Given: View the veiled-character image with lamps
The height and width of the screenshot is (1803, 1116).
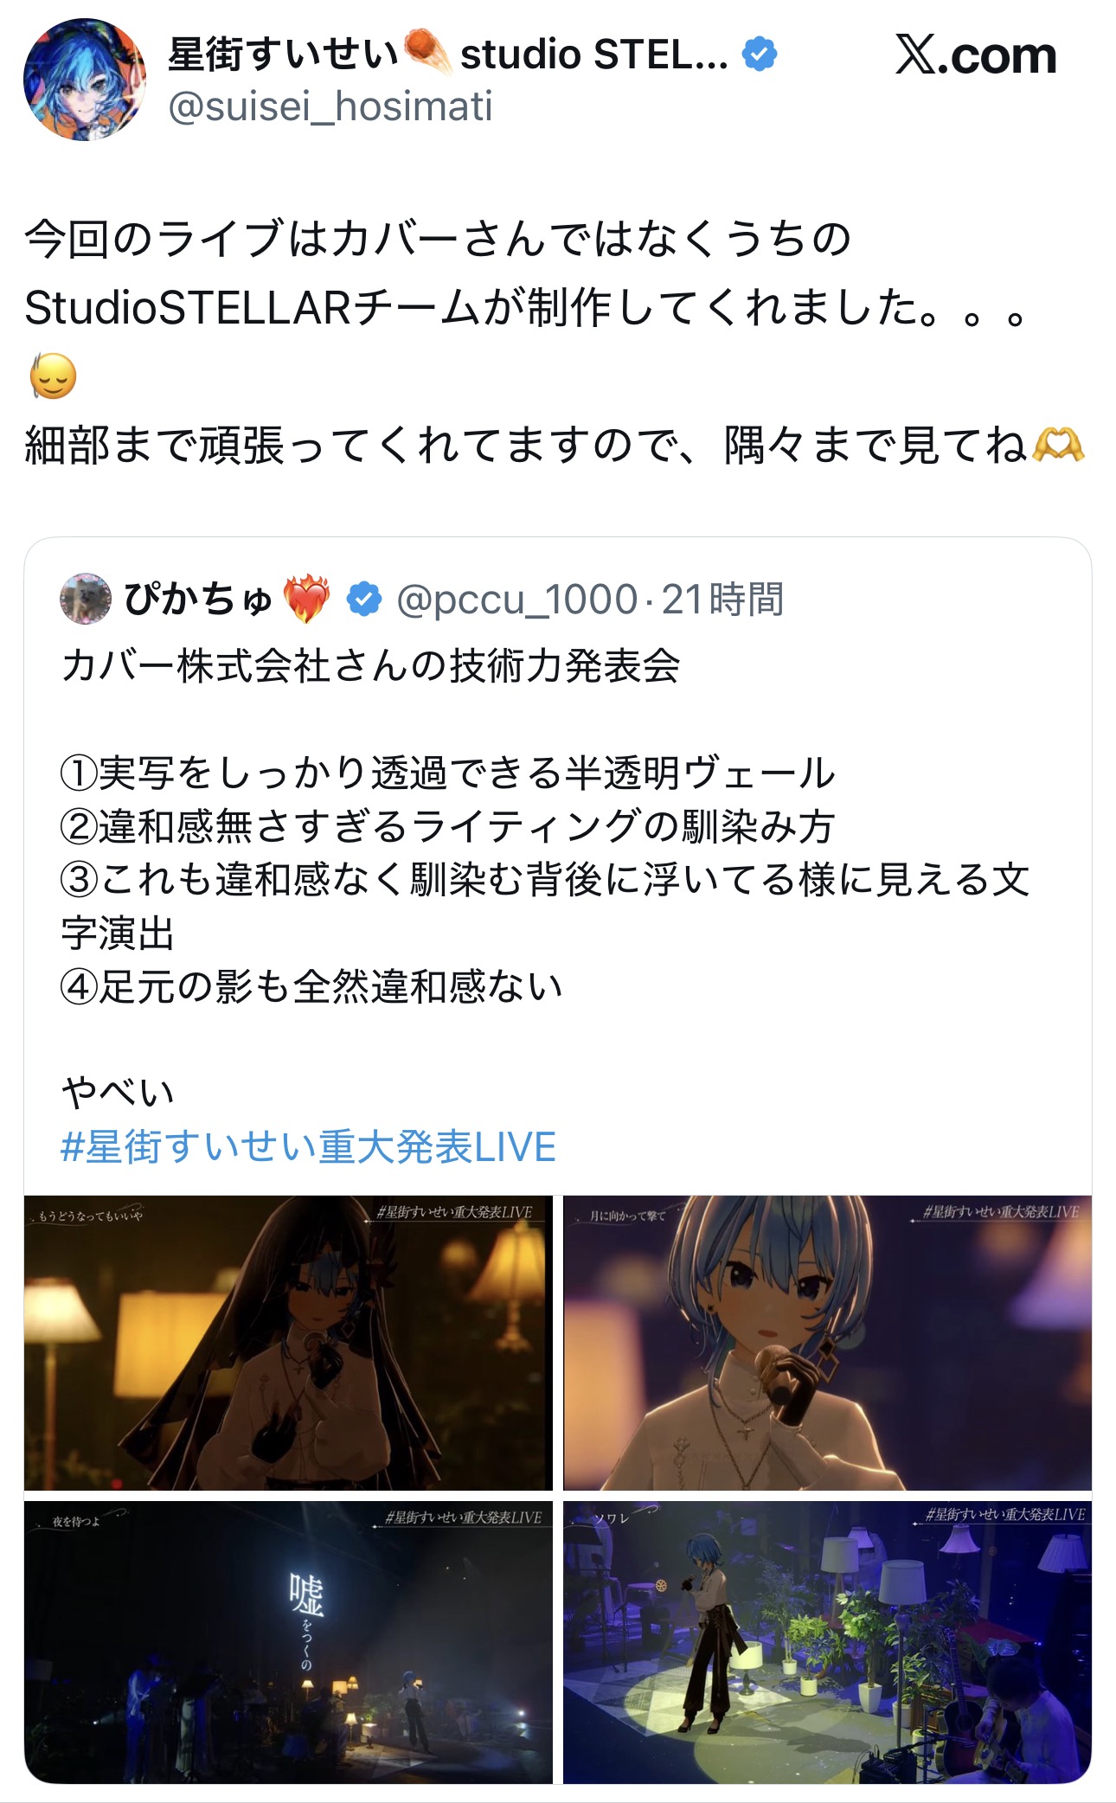Looking at the screenshot, I should 288,1343.
